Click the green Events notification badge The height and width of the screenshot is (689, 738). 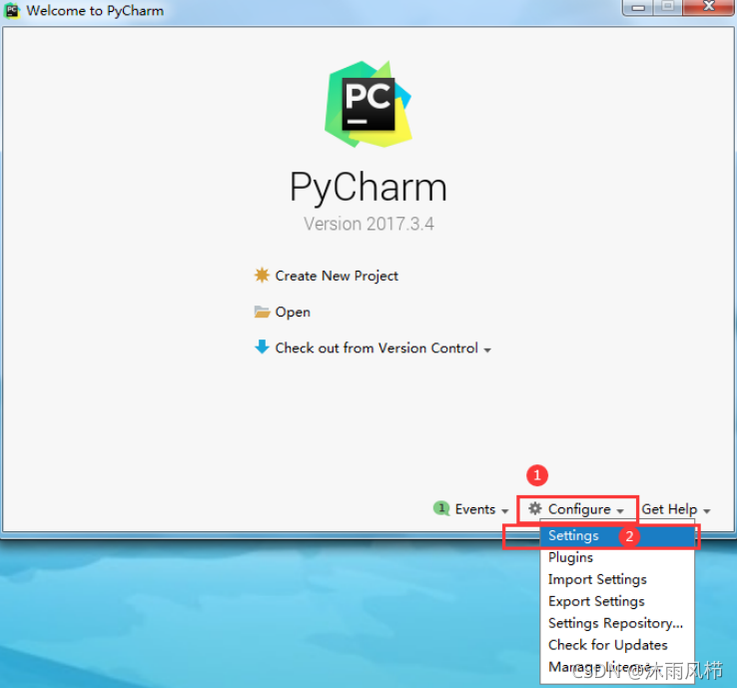[441, 508]
